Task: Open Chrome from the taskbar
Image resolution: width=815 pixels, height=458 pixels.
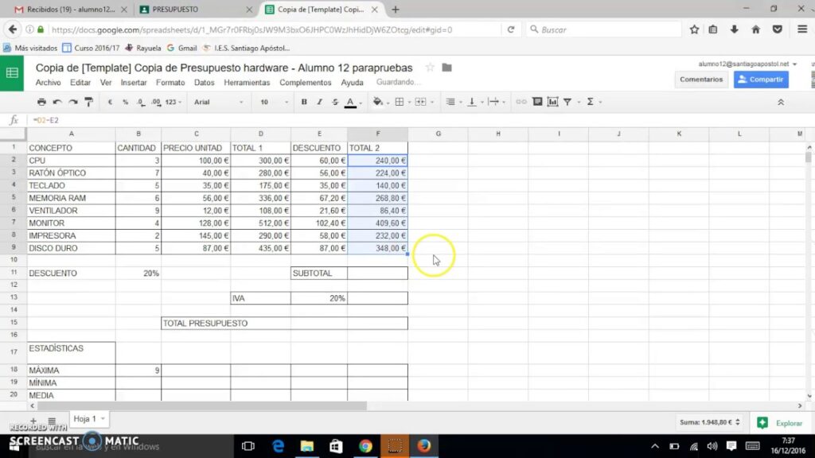Action: coord(365,446)
